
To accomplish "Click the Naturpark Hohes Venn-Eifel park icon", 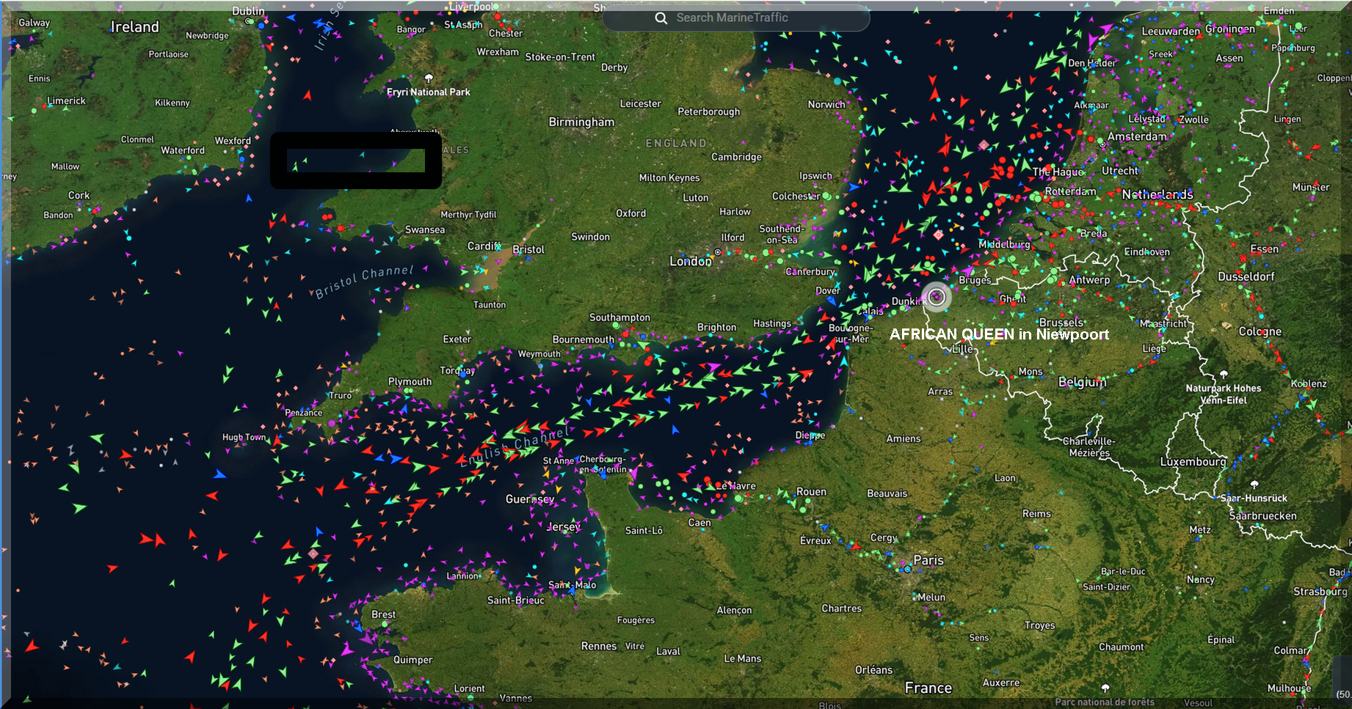I will tap(1223, 375).
